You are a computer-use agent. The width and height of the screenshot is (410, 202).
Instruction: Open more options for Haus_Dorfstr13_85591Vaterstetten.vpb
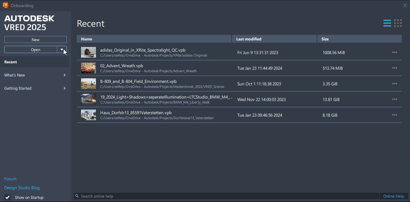[395, 115]
